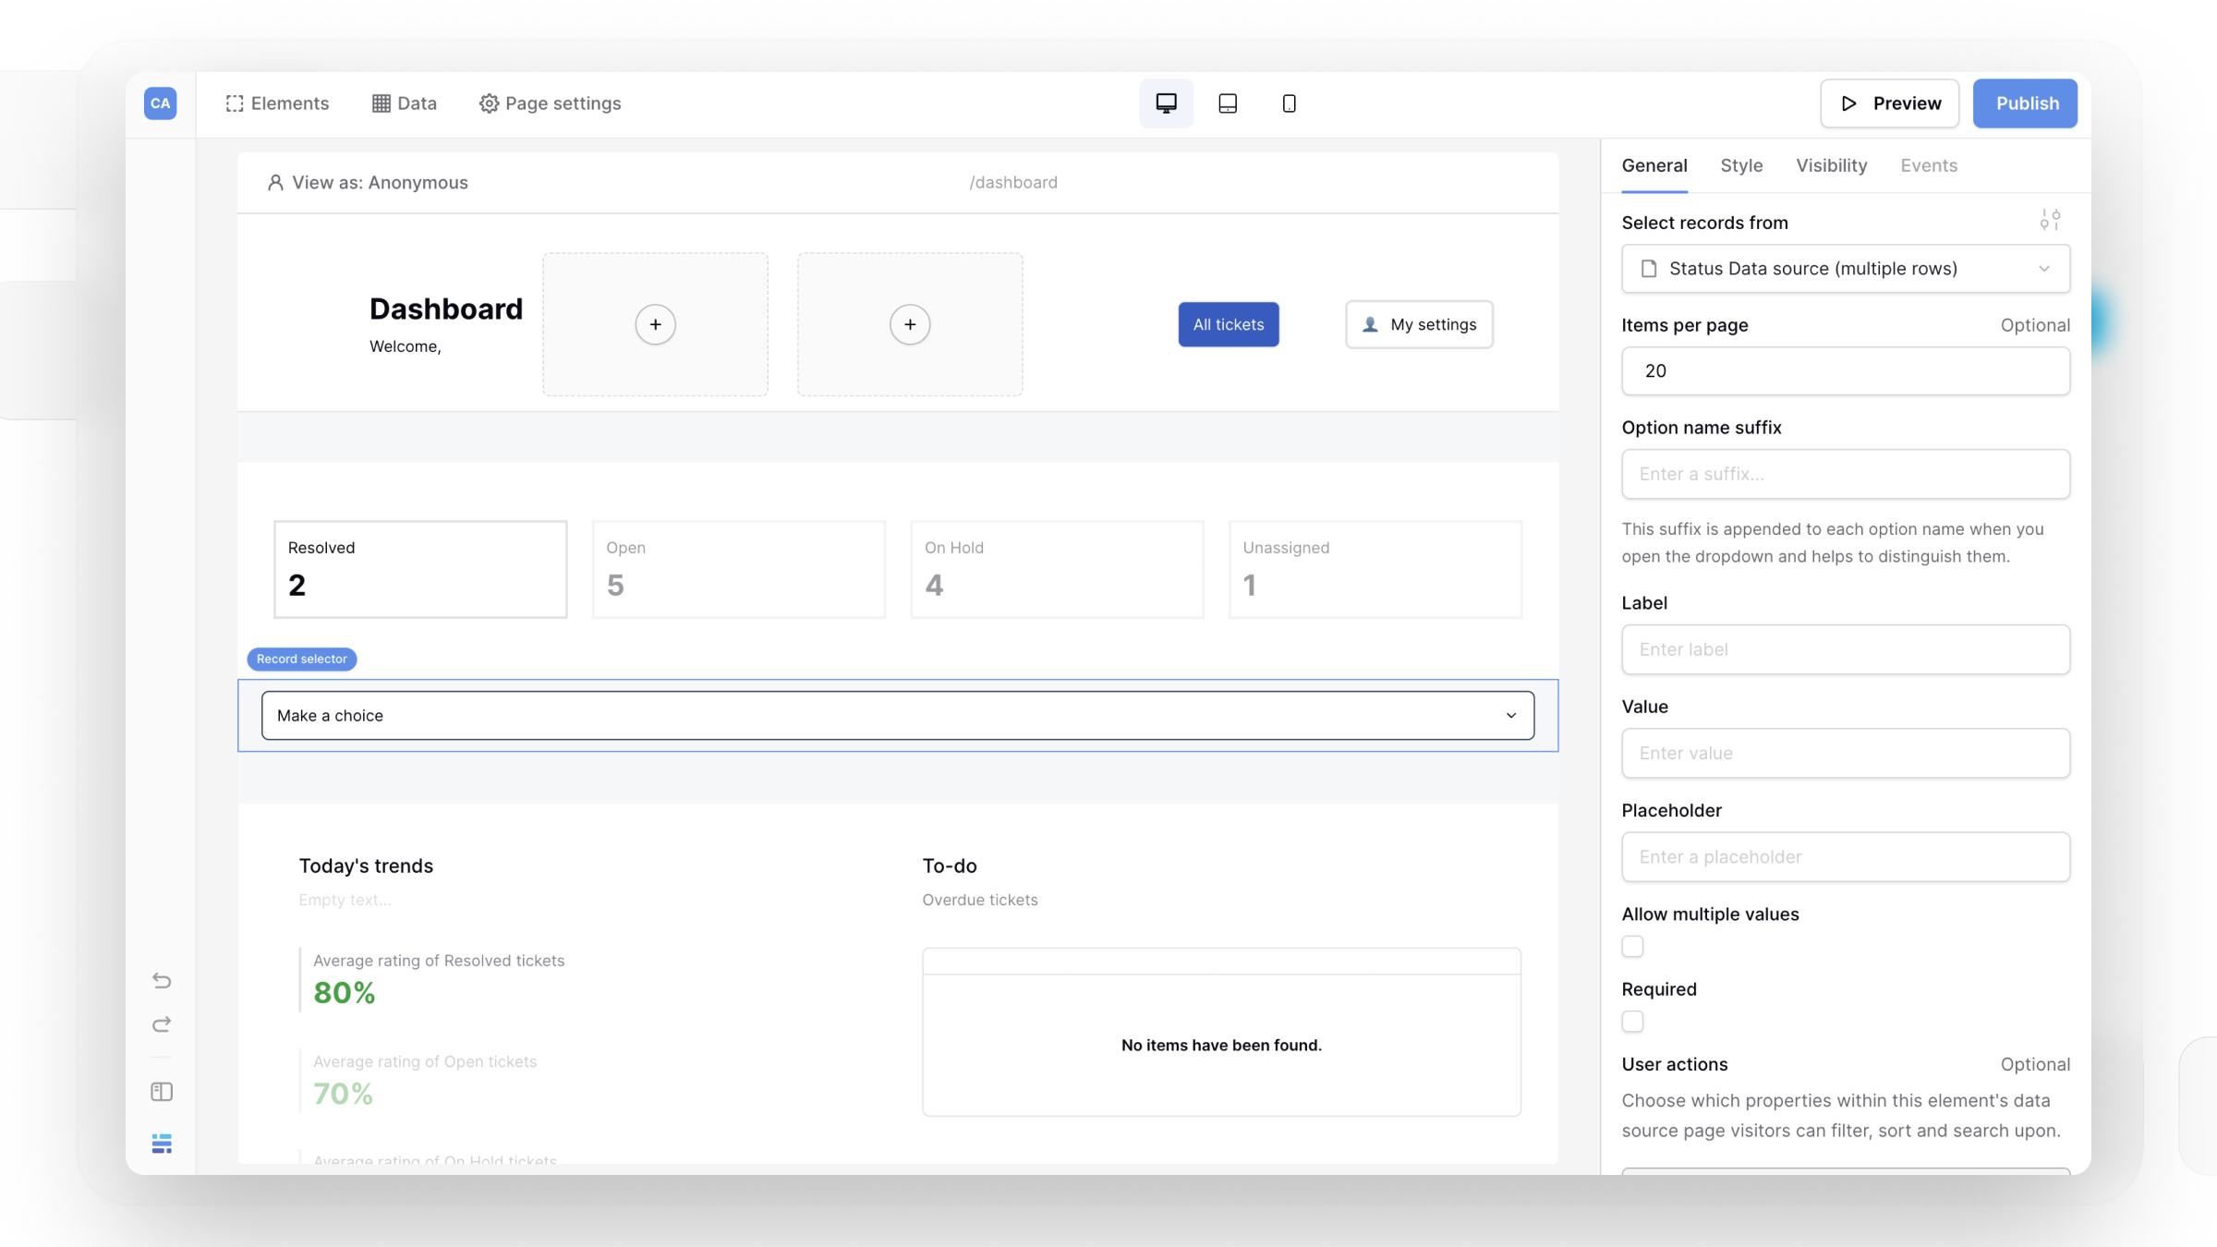Click the Option name suffix field
Screen dimensions: 2217x1247
[x=1845, y=474]
